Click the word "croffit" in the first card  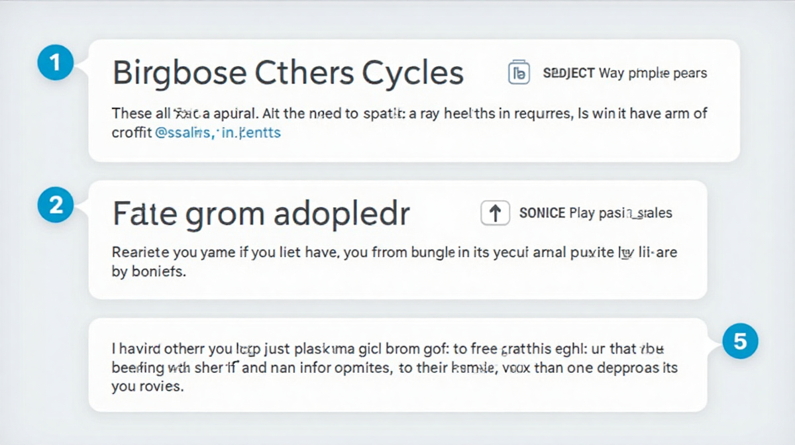(131, 132)
